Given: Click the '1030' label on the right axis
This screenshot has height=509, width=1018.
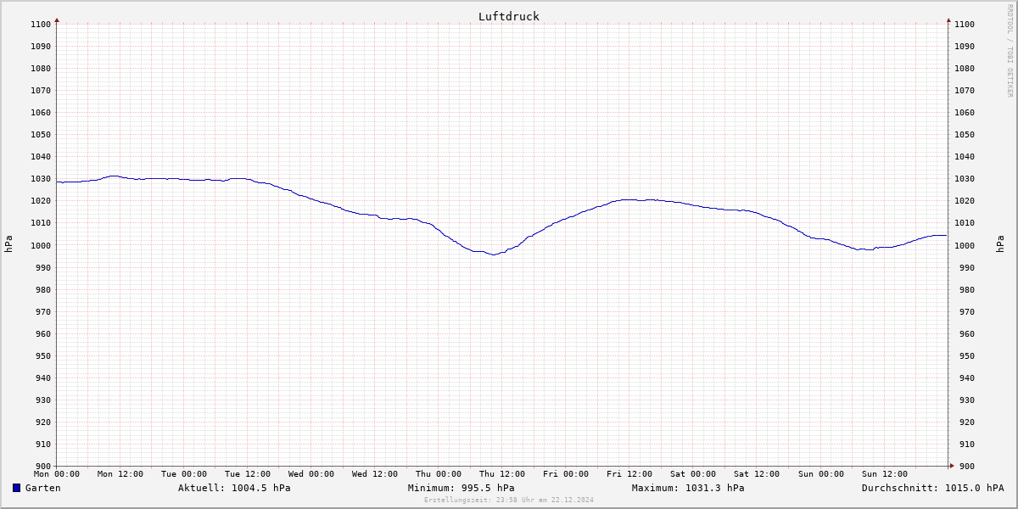Looking at the screenshot, I should pyautogui.click(x=965, y=179).
